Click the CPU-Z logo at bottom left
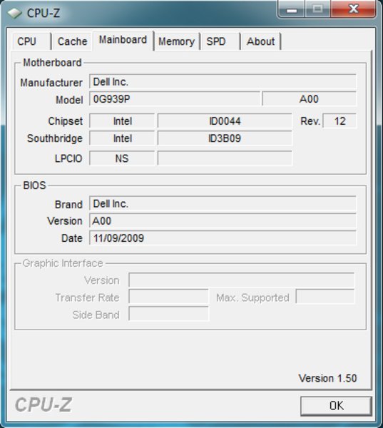 pos(44,404)
